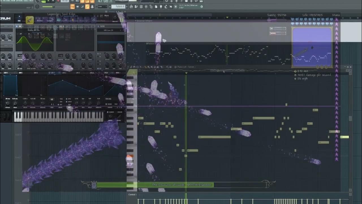The image size is (362, 204).
Task: Toggle typing keyboard to piano icon
Action: click(x=73, y=7)
